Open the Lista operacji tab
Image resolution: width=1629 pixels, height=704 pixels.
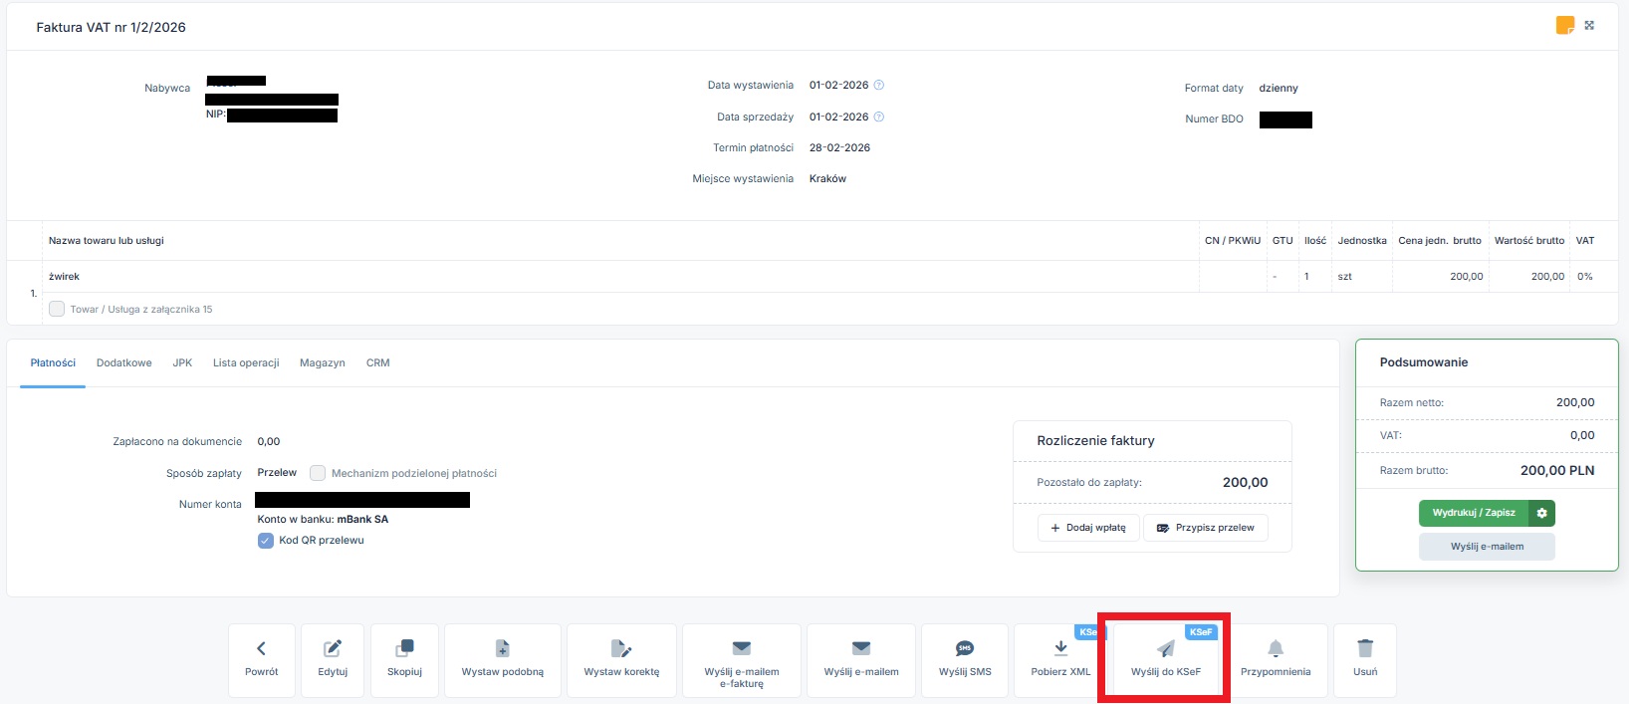[x=246, y=363]
